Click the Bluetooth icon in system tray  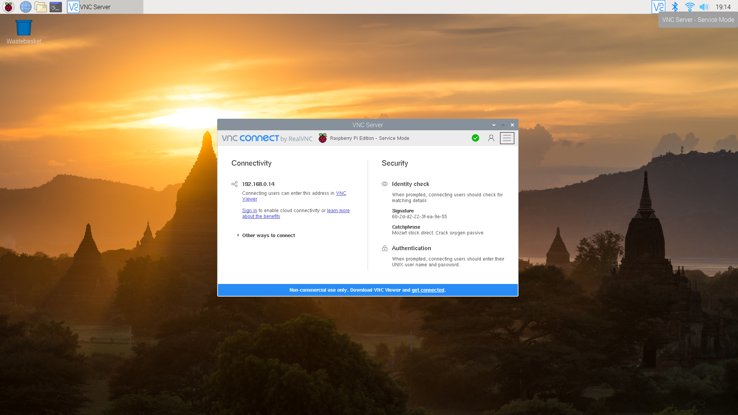coord(675,7)
